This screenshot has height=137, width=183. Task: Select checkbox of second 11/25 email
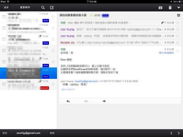pos(4,50)
